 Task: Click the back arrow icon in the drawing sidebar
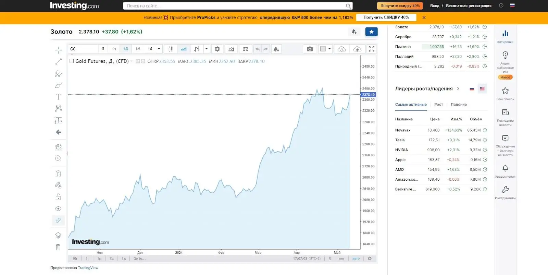(58, 132)
